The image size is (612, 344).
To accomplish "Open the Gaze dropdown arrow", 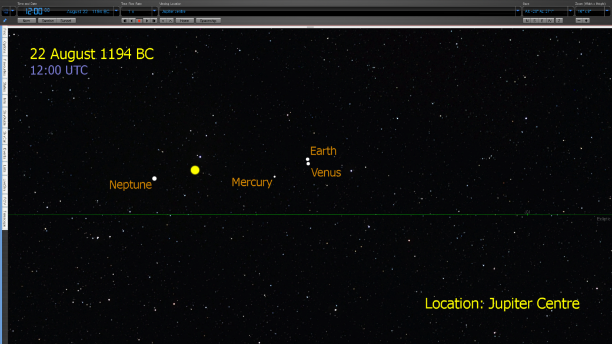I will (x=570, y=11).
